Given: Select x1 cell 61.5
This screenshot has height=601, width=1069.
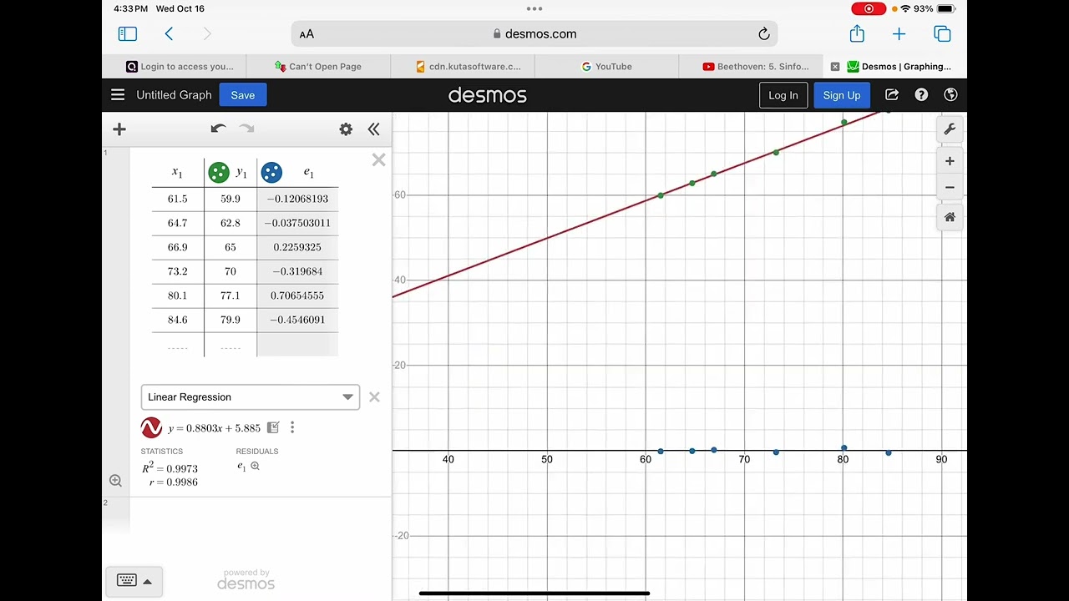Looking at the screenshot, I should [x=178, y=199].
